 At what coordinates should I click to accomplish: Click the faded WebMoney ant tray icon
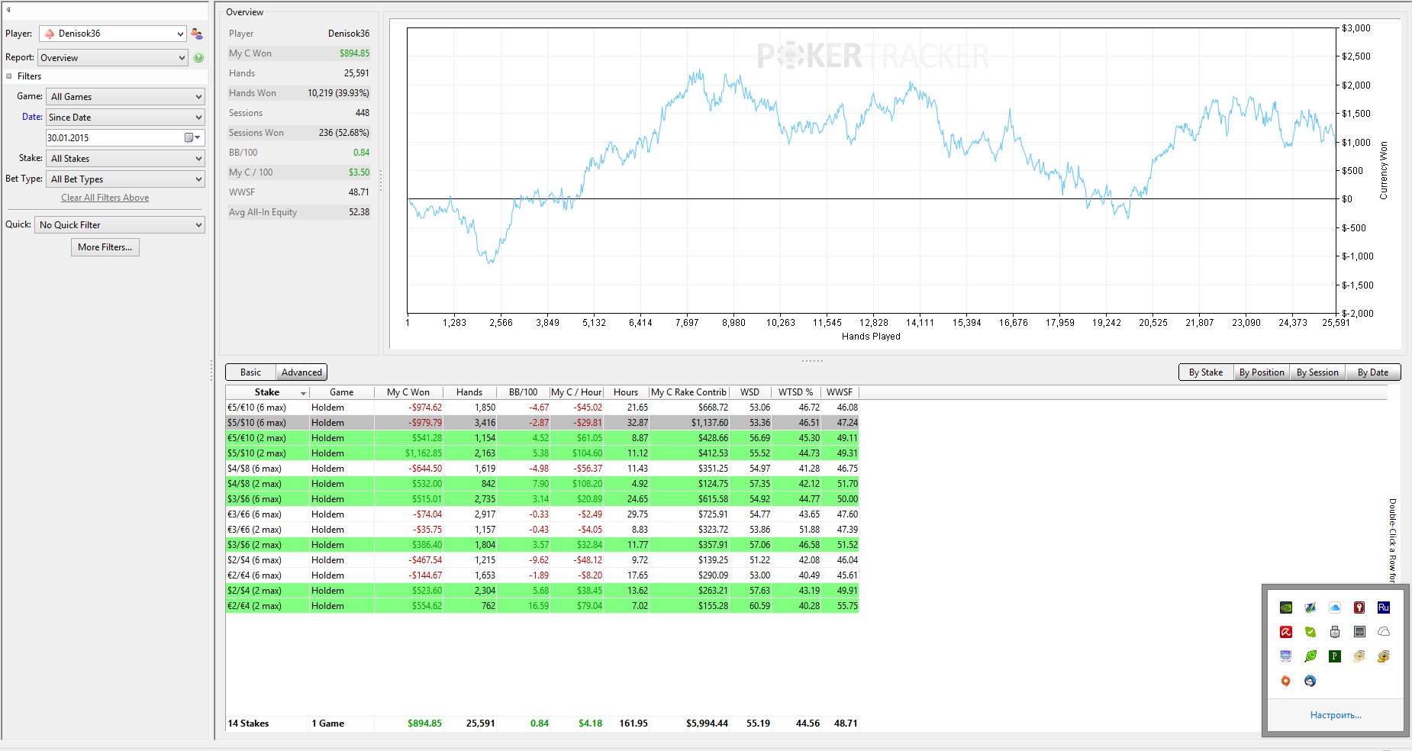(x=1359, y=656)
